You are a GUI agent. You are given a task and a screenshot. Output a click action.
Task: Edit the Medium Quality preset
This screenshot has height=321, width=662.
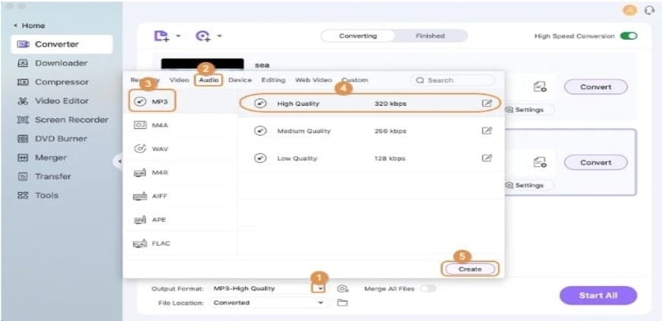(487, 131)
